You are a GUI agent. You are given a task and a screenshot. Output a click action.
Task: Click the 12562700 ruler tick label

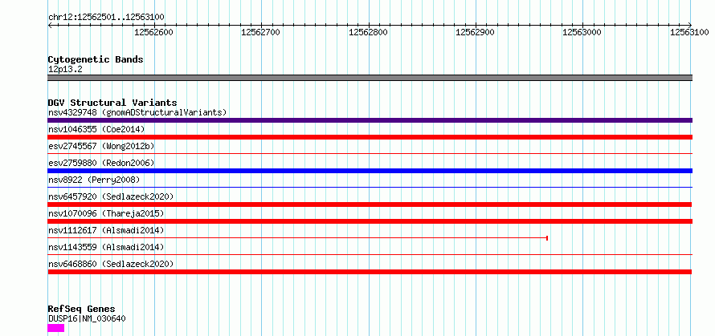pyautogui.click(x=261, y=32)
